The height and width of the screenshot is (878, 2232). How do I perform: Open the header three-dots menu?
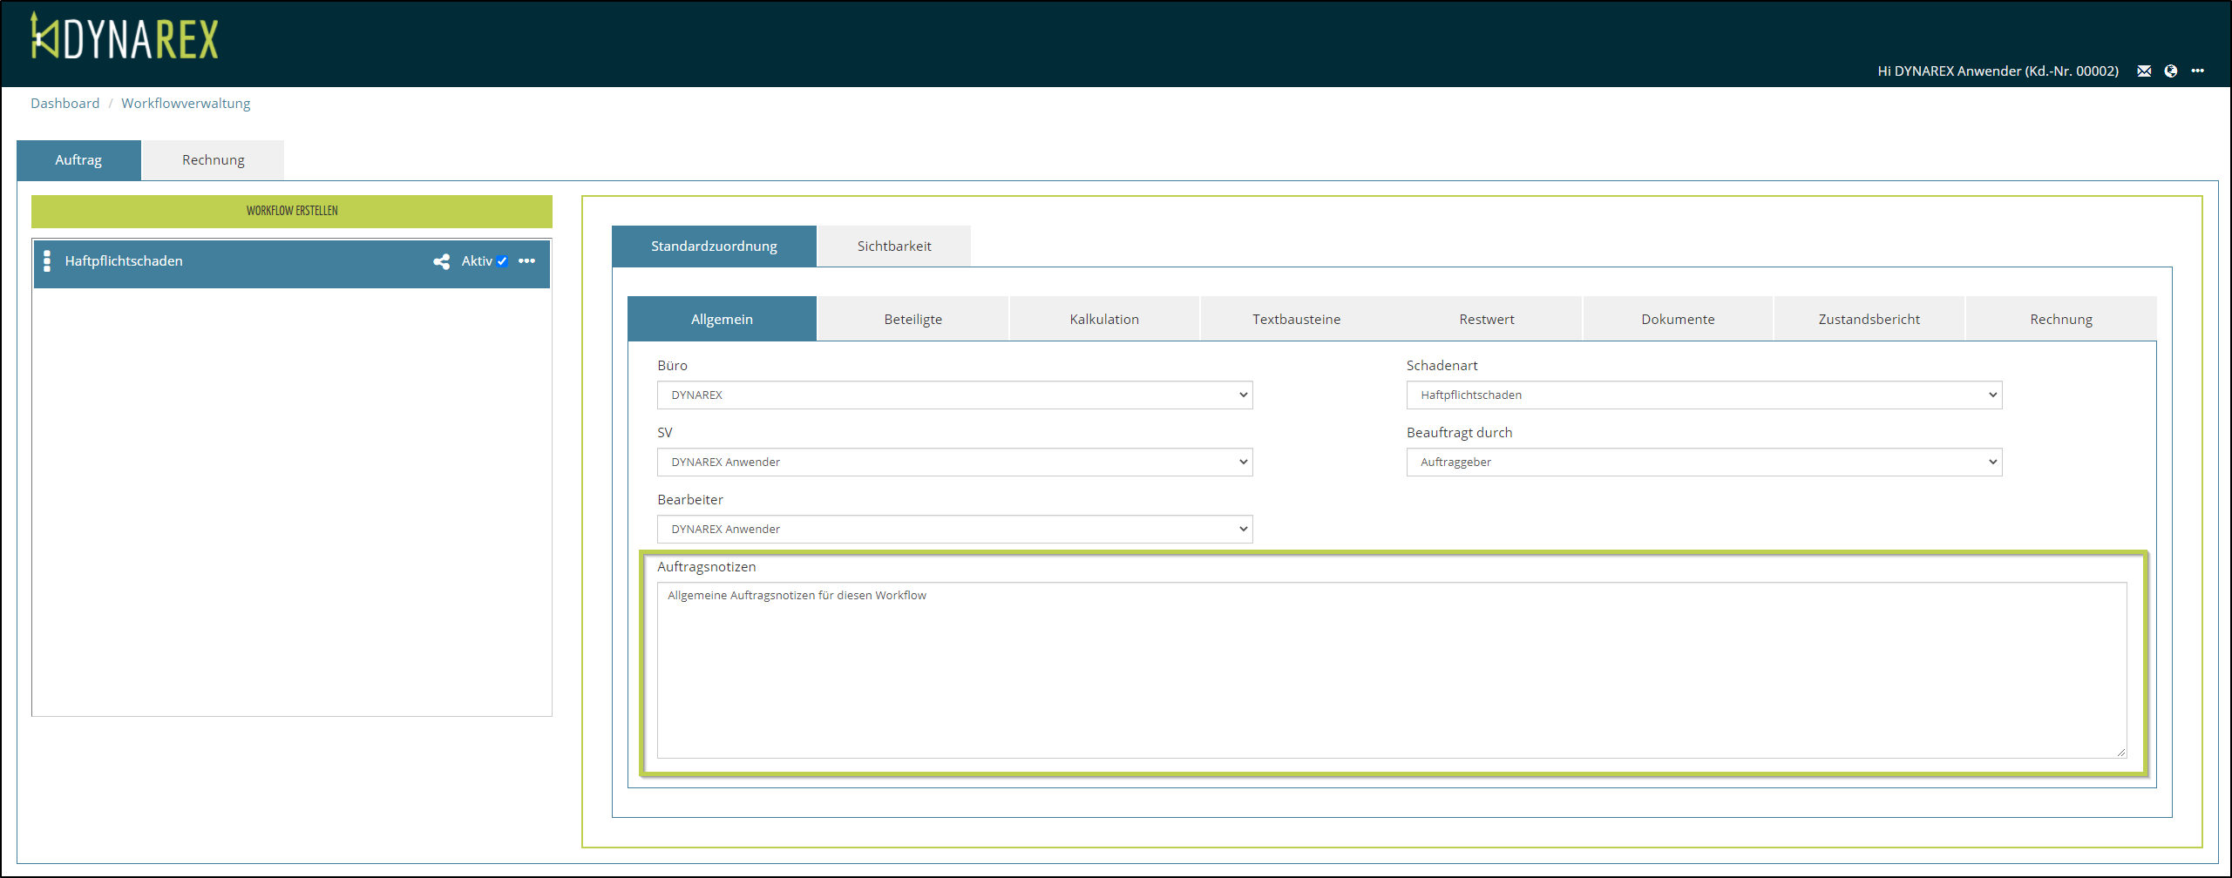2198,71
